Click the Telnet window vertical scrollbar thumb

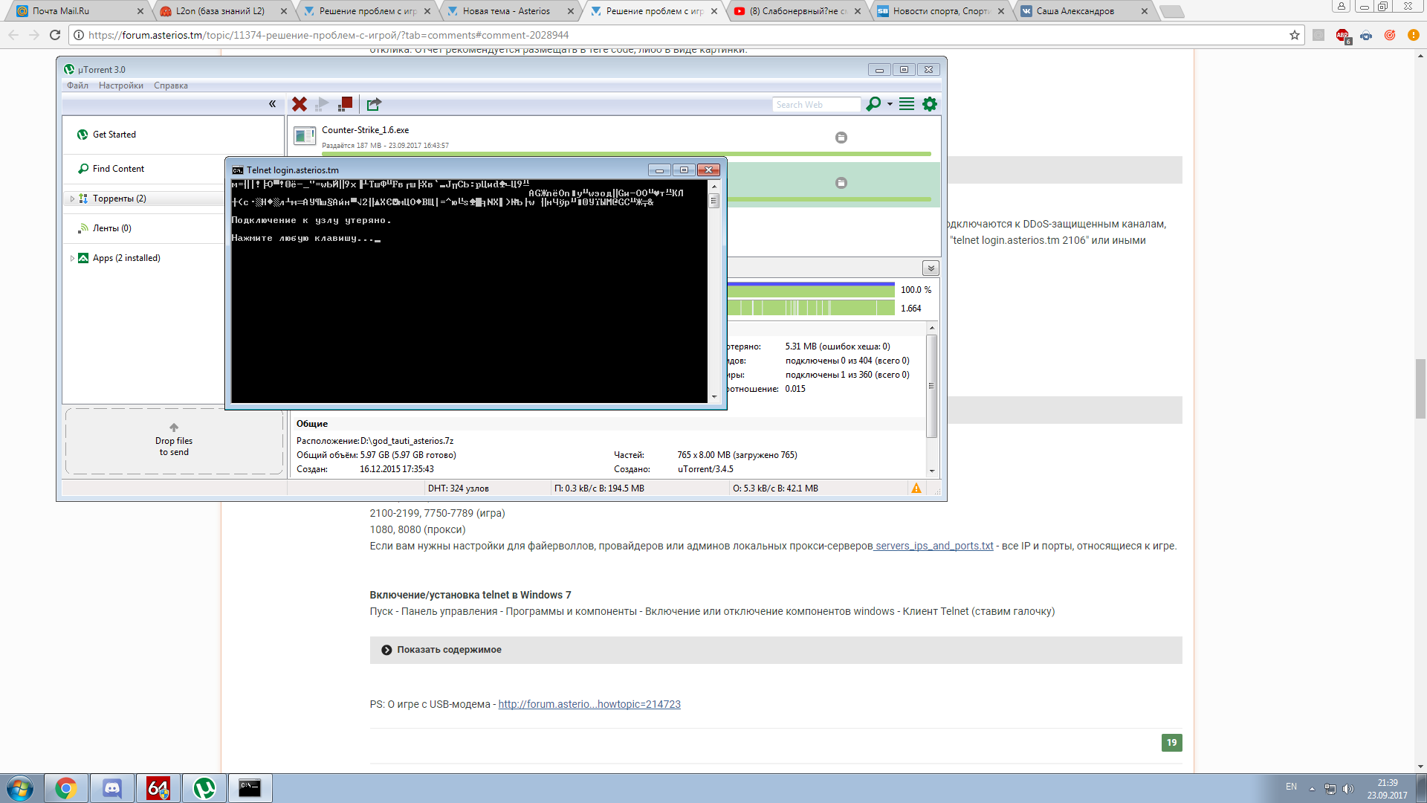click(714, 201)
